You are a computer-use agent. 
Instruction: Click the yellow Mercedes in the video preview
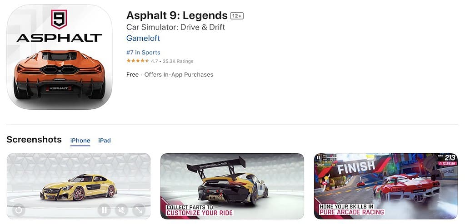(78, 188)
